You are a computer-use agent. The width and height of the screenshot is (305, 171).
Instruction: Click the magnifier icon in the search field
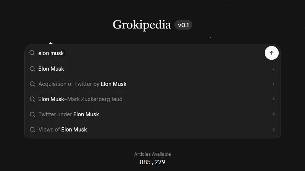[x=32, y=53]
